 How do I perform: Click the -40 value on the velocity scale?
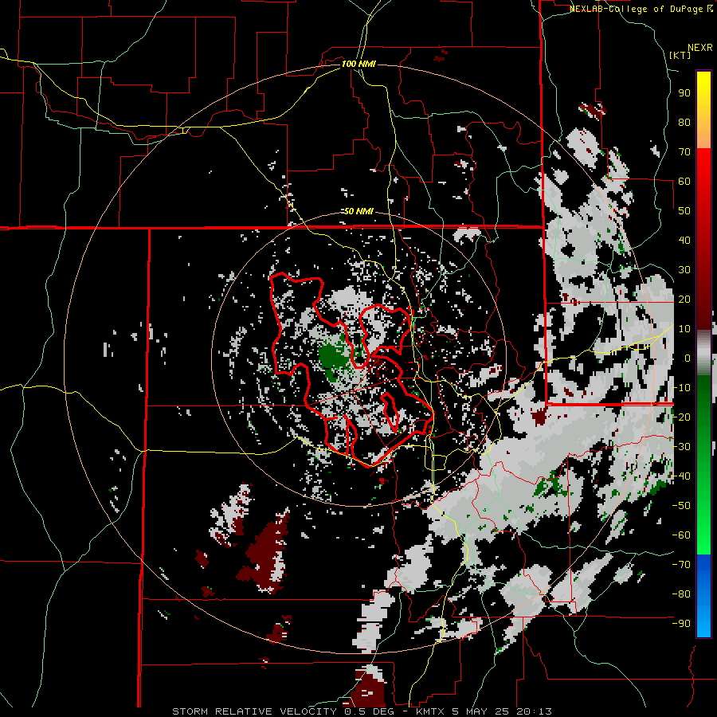coord(681,476)
